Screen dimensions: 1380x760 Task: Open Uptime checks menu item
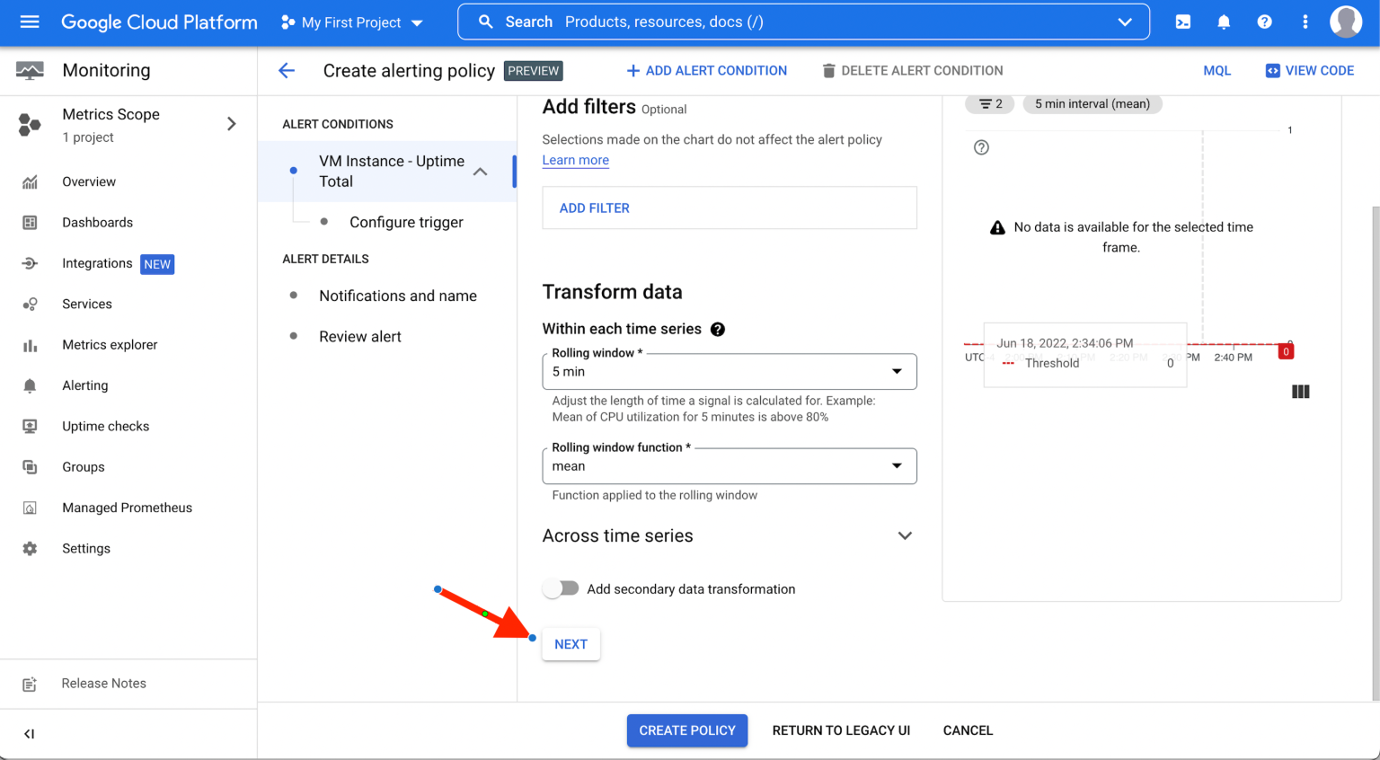coord(106,426)
